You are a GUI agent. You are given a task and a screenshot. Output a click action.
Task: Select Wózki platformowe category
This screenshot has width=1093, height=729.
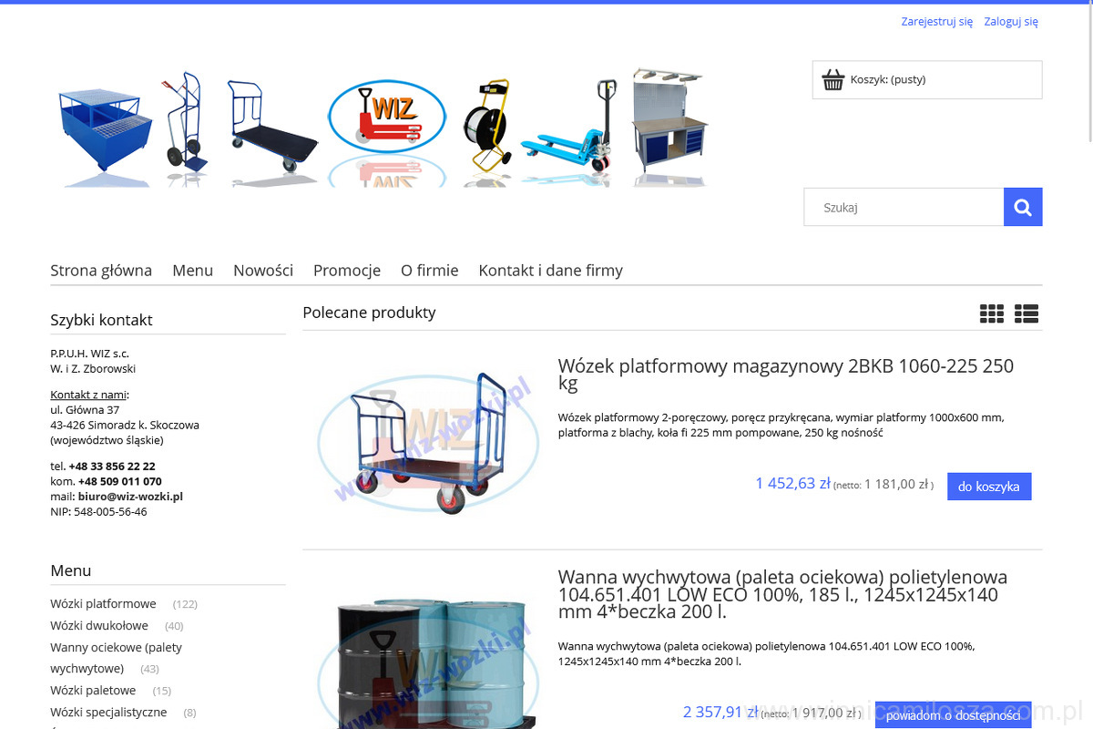point(103,604)
